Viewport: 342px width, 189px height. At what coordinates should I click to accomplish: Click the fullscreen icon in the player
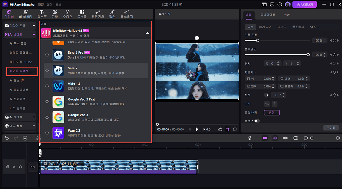(x=235, y=129)
